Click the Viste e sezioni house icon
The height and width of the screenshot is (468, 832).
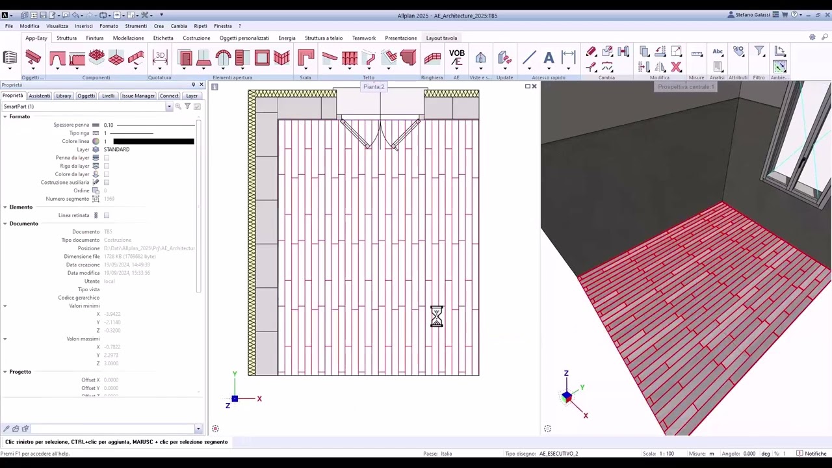(x=480, y=58)
